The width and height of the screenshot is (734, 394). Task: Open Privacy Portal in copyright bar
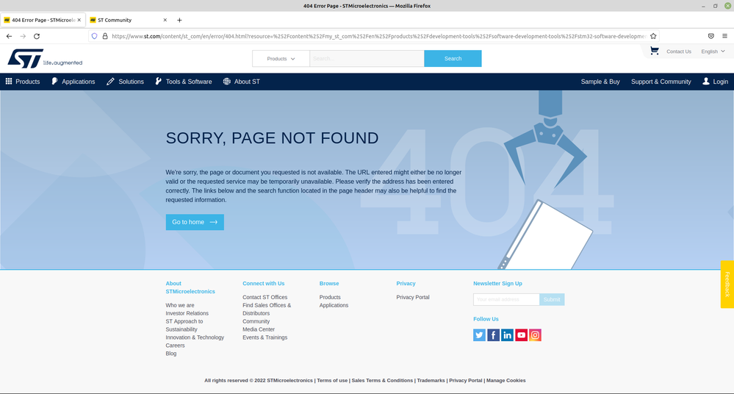[466, 381]
